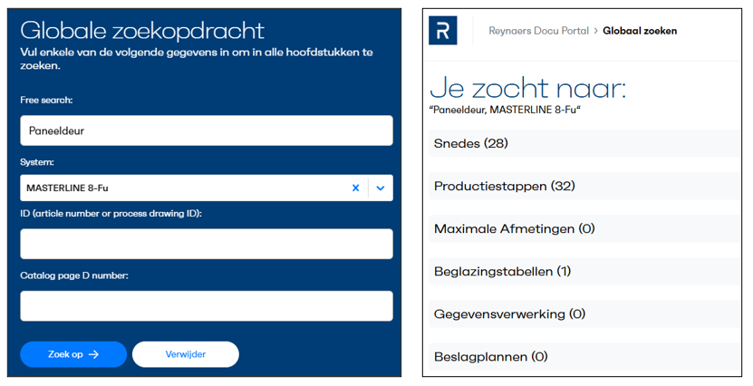
Task: Clear the form with Verwijder button
Action: [186, 354]
